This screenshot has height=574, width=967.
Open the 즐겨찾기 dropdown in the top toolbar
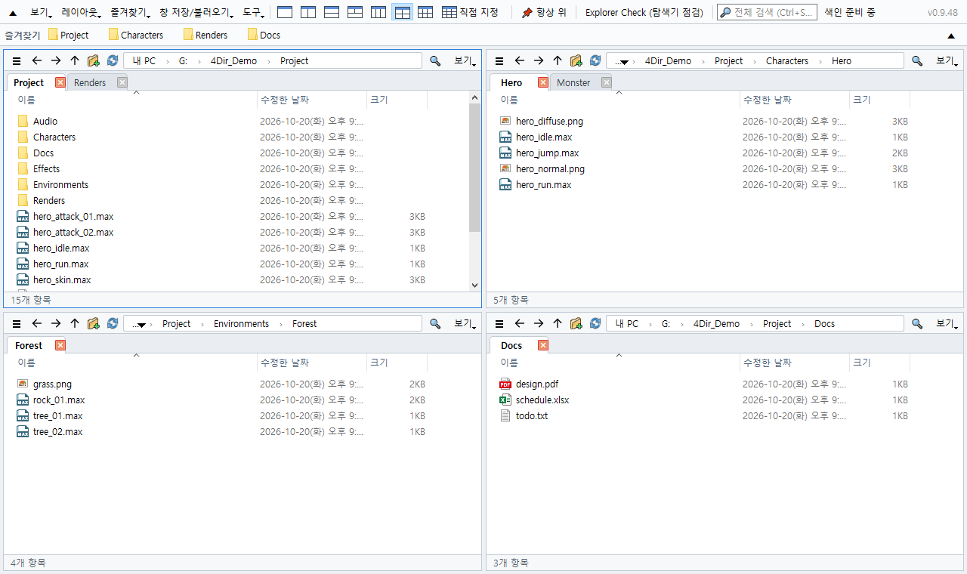[x=130, y=12]
